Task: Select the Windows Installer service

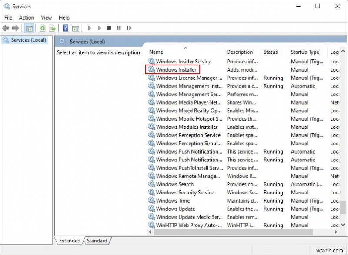Action: point(176,69)
